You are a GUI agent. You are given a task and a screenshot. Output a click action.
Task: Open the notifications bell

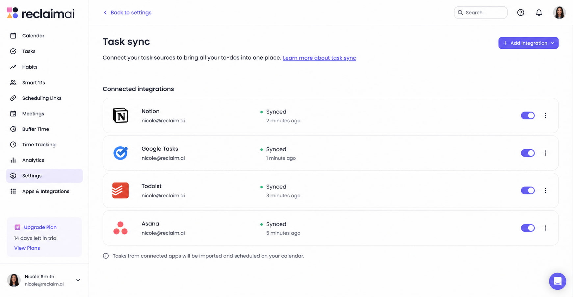(539, 12)
